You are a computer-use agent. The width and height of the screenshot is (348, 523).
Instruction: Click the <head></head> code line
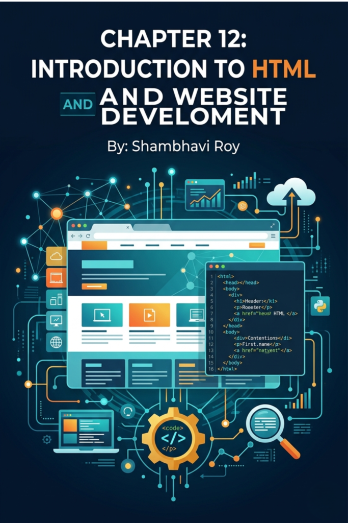coord(241,282)
